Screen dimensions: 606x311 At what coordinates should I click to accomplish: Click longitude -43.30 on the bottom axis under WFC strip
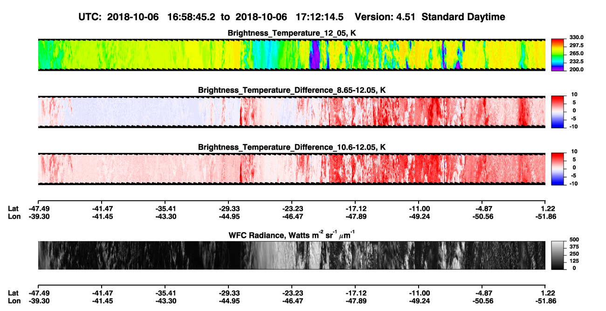(165, 301)
